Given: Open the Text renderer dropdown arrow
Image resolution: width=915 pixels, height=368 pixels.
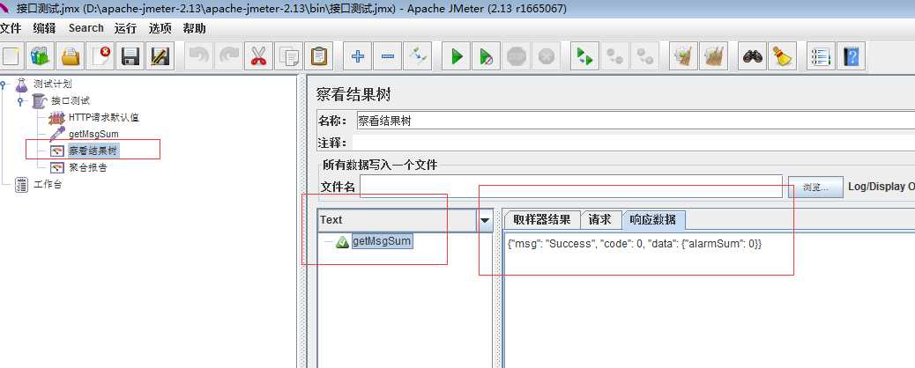Looking at the screenshot, I should coord(485,220).
